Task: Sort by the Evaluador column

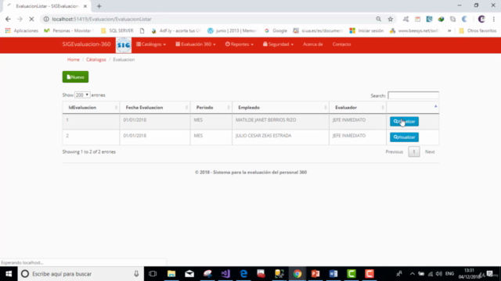Action: [358, 108]
